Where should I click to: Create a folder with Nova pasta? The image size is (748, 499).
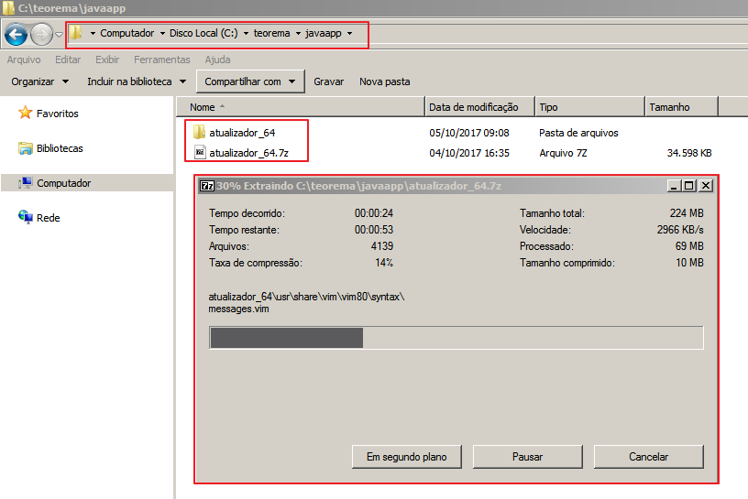[384, 81]
